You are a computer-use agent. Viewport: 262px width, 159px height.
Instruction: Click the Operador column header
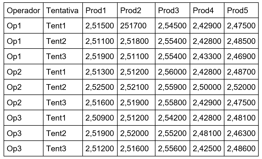point(24,10)
